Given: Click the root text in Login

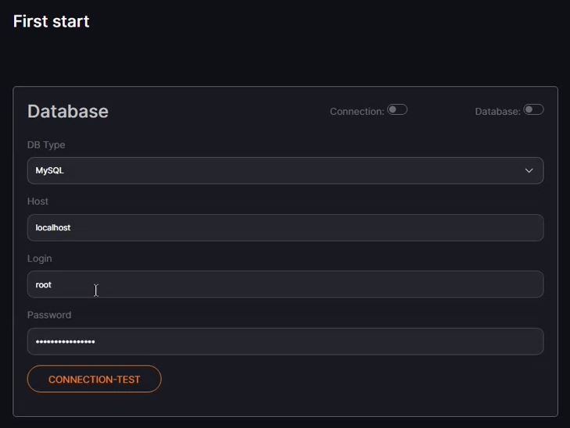Looking at the screenshot, I should [x=43, y=285].
